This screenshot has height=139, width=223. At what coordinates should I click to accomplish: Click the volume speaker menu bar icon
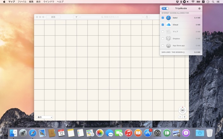tap(188, 2)
